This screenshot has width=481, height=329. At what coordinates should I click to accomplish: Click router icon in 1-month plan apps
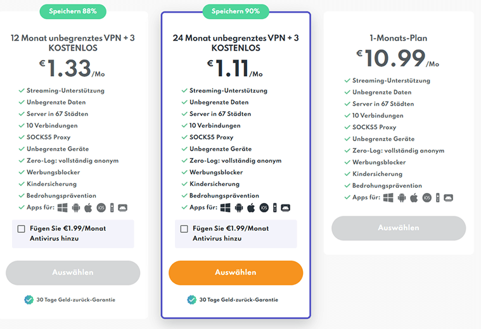pos(448,198)
